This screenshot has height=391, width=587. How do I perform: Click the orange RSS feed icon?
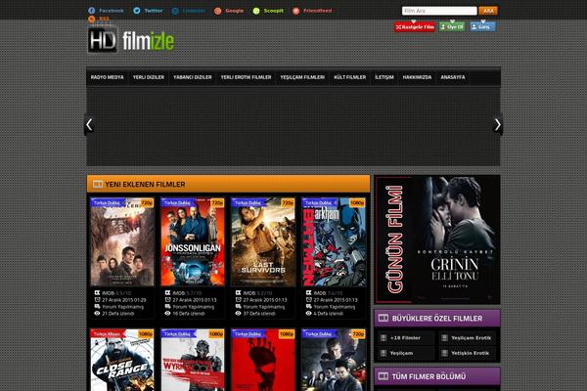point(91,19)
